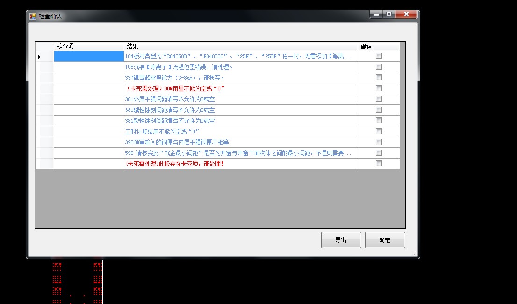Image resolution: width=517 pixels, height=304 pixels.
Task: Click row header of the 105沉铜 row
Action: (44, 67)
